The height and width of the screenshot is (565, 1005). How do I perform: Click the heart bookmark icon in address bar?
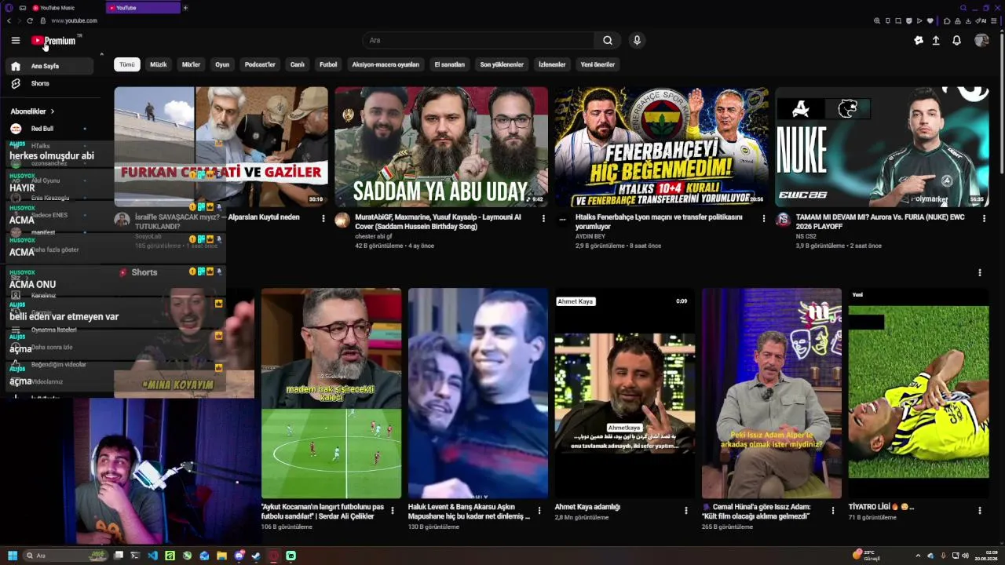click(930, 20)
